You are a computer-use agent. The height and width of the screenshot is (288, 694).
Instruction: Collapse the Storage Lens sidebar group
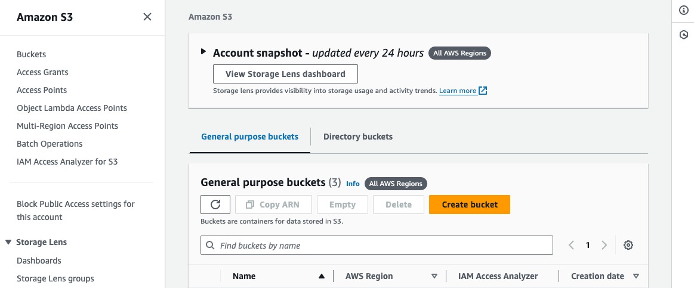coord(8,243)
